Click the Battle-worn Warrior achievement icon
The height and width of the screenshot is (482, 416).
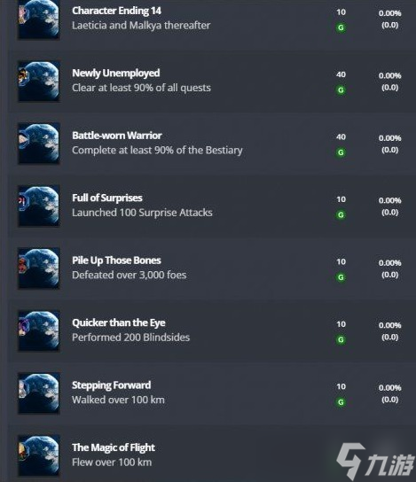pos(39,144)
